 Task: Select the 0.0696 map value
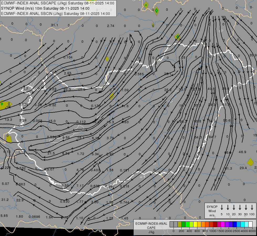coord(34,217)
